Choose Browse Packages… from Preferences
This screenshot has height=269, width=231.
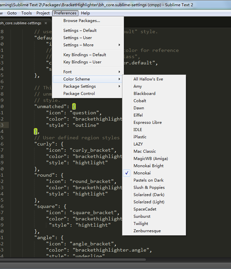(x=88, y=21)
